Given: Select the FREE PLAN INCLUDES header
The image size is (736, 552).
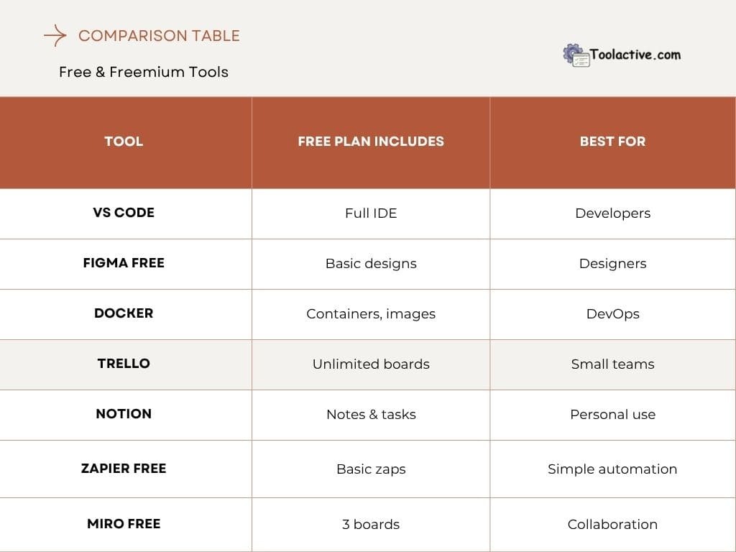Looking at the screenshot, I should point(370,141).
